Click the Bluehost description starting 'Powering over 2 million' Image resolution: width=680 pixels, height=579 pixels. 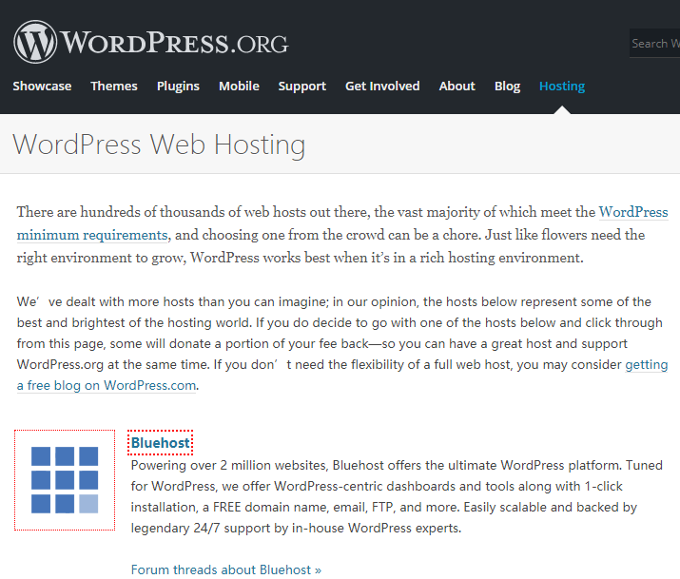pos(397,496)
